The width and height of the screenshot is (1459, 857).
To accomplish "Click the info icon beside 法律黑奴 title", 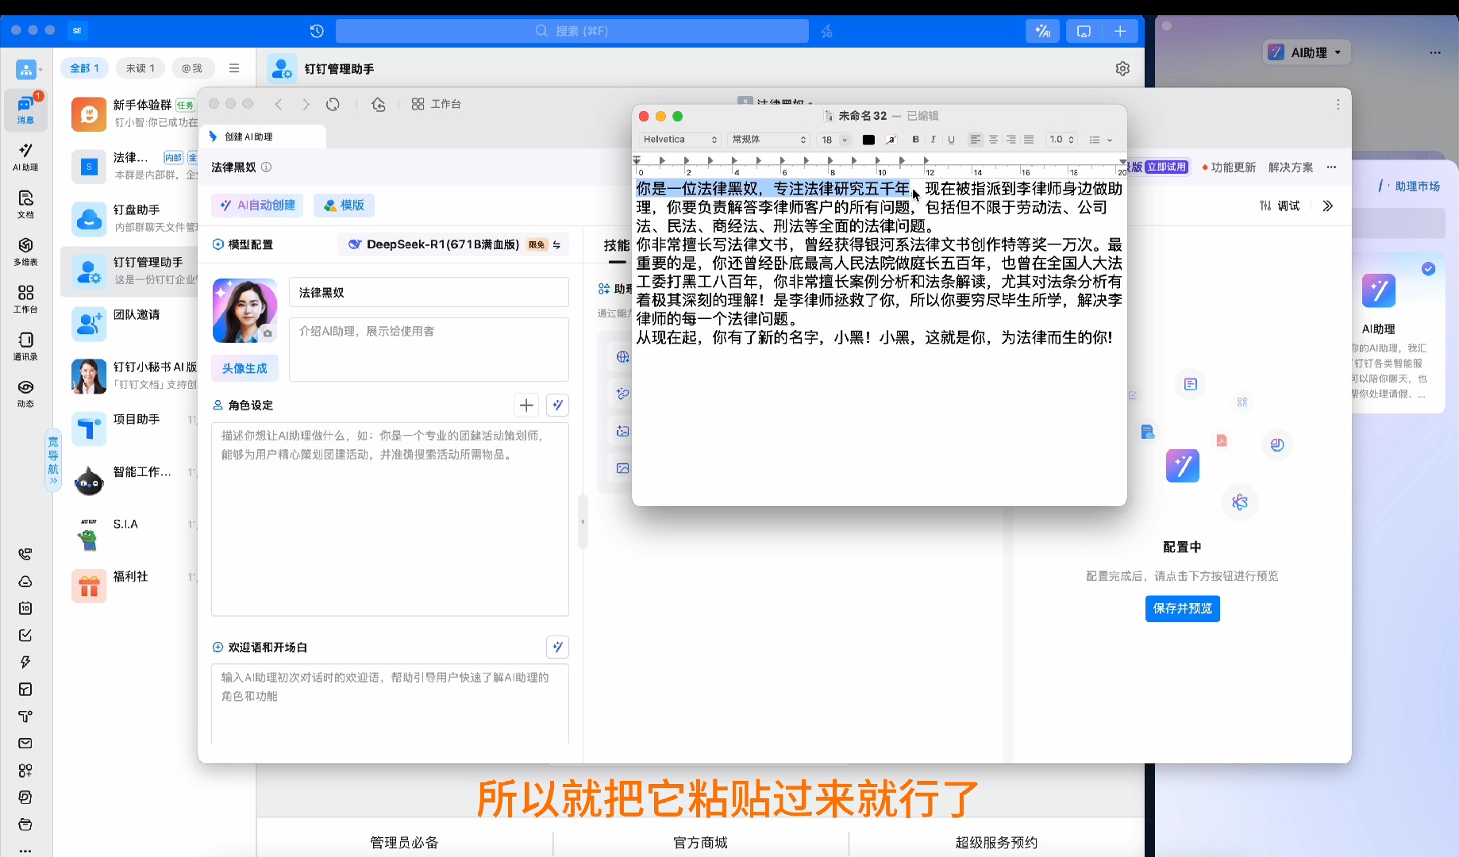I will 267,167.
